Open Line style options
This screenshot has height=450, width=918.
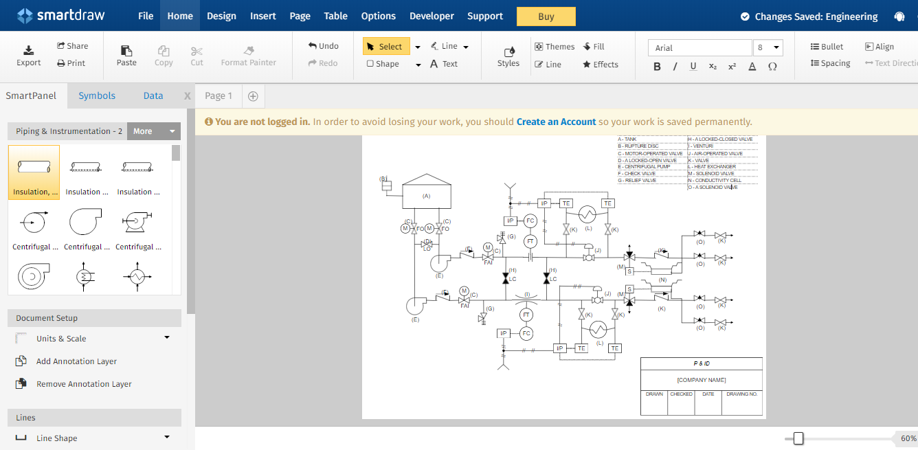tap(548, 65)
